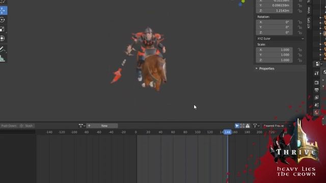Toggle lock on Scale Y
This screenshot has height=183, width=326.
coord(300,55)
